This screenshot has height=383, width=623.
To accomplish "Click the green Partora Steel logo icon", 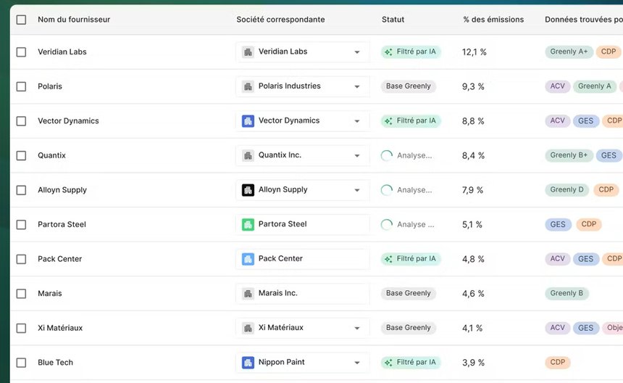I will click(248, 224).
